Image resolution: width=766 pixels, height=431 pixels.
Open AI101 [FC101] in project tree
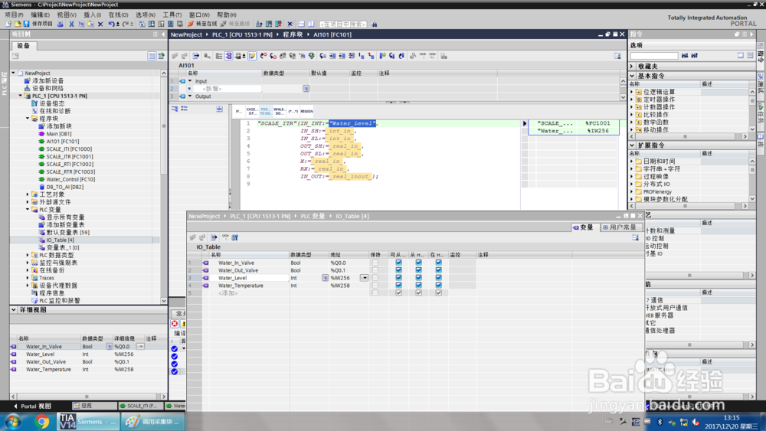point(62,142)
